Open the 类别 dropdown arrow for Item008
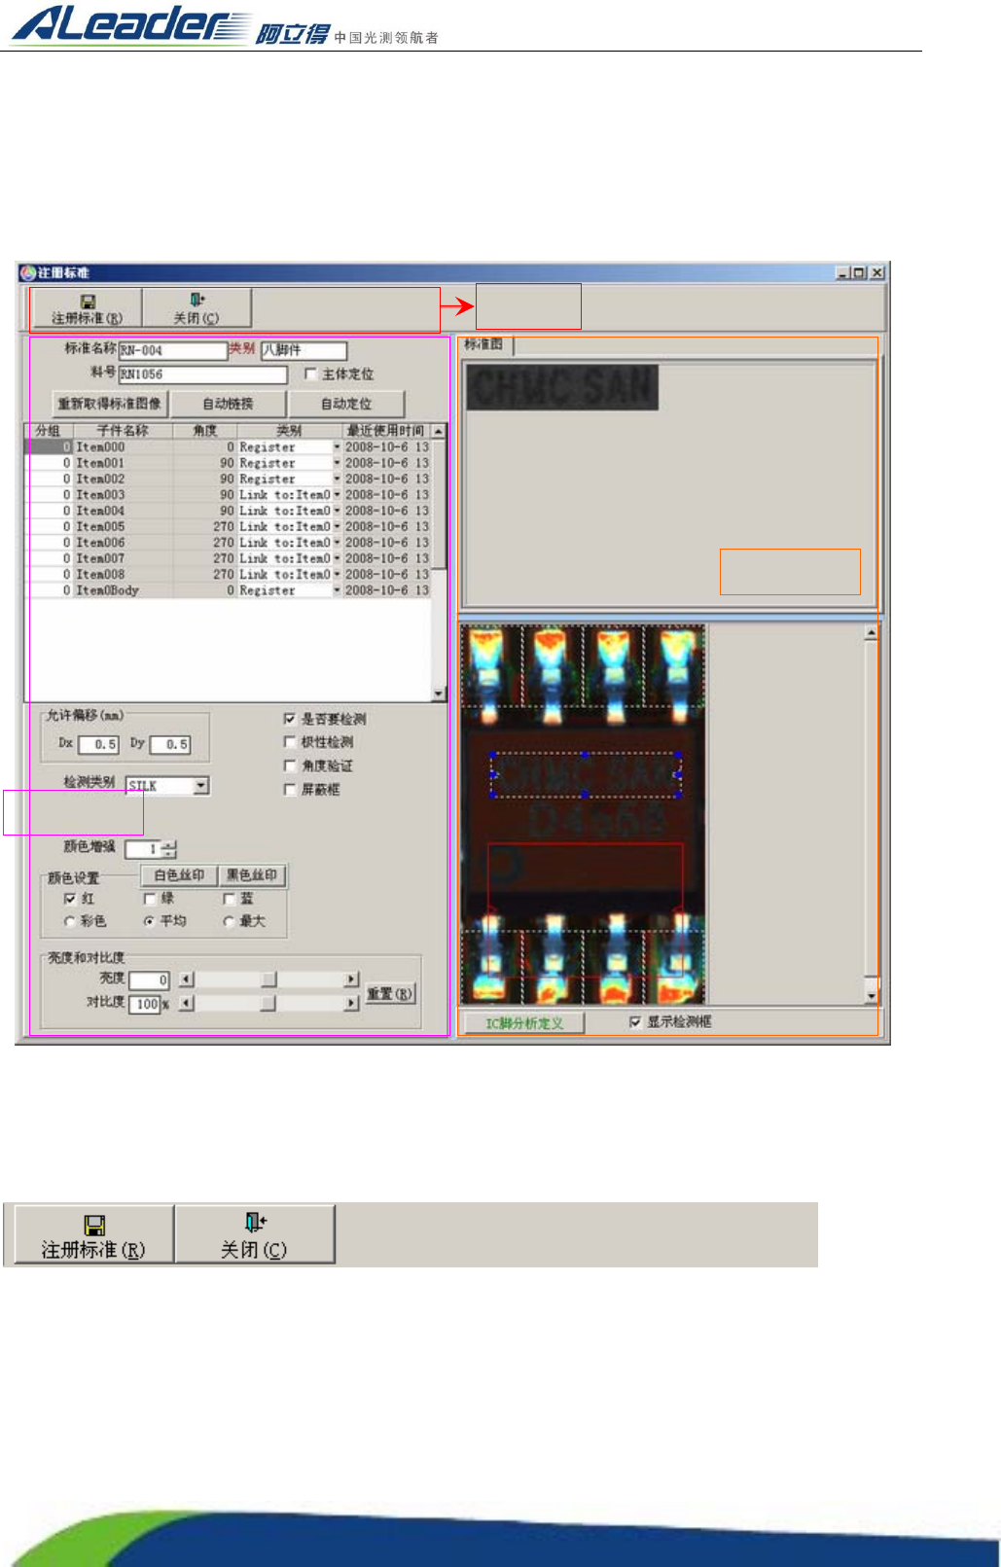1001x1567 pixels. click(337, 574)
